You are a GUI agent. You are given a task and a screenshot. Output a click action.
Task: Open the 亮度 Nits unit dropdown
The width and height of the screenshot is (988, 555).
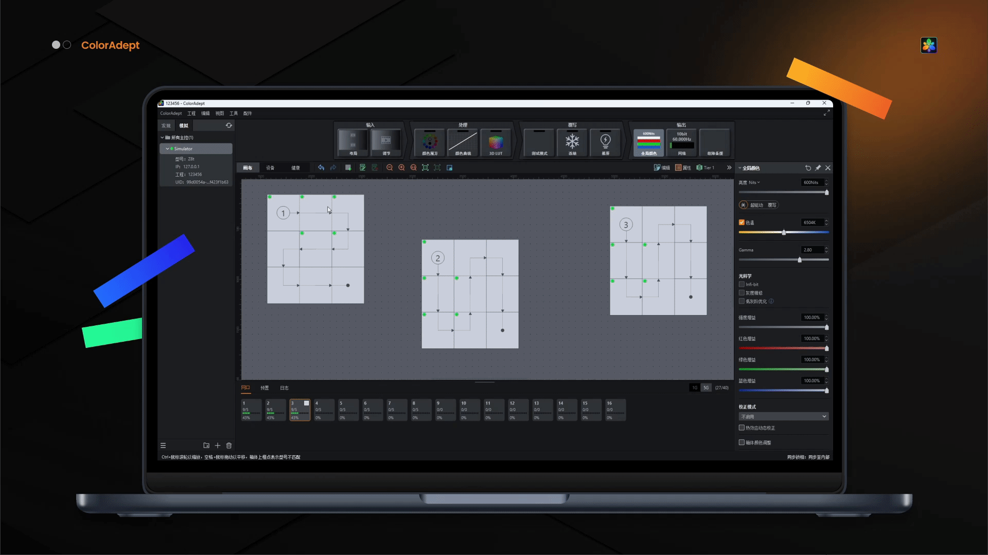click(754, 182)
